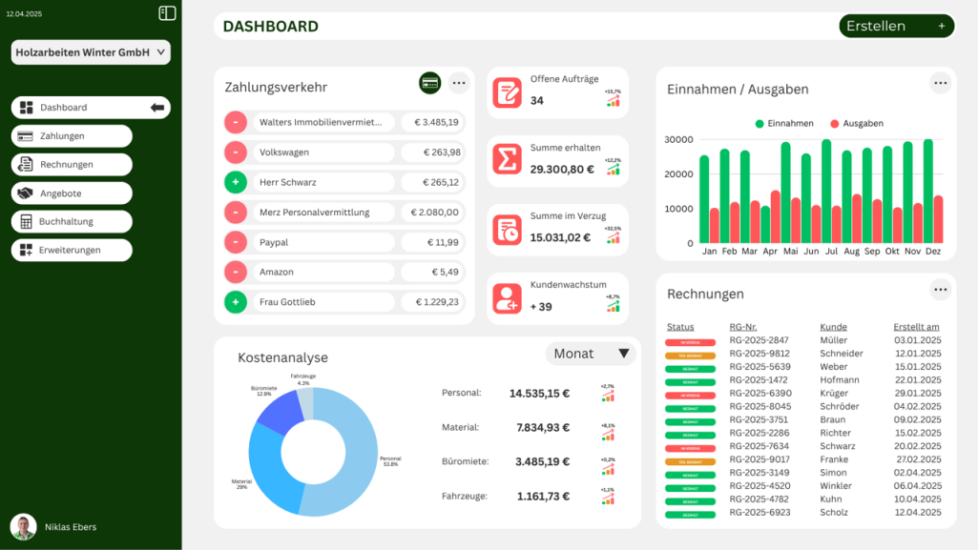
Task: Click Niklas Ebers profile avatar
Action: 23,527
